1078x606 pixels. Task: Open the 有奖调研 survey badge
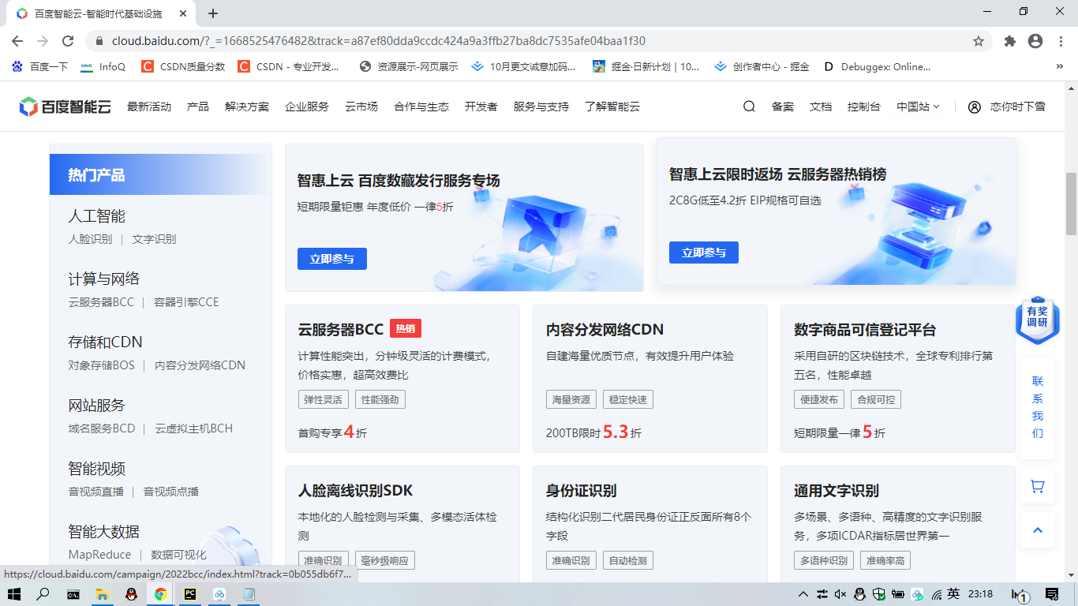point(1037,319)
